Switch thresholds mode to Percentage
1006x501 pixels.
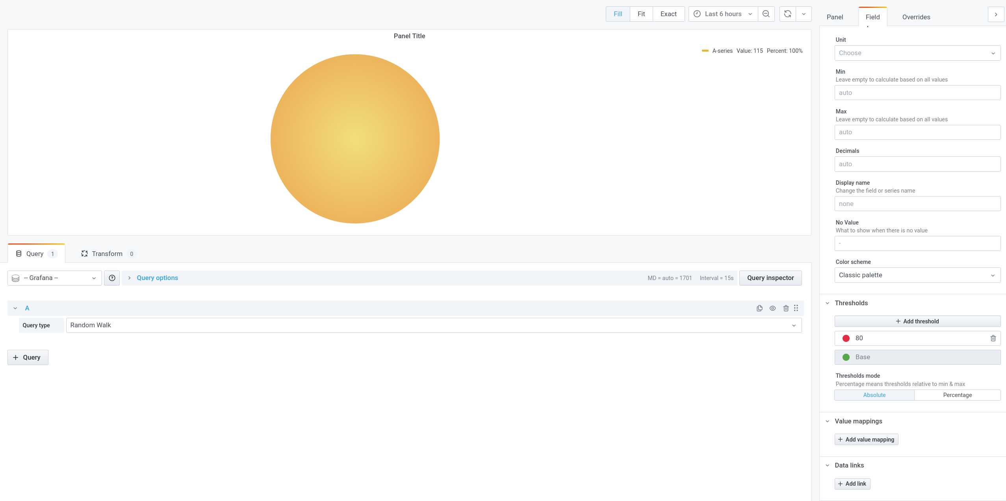pyautogui.click(x=957, y=395)
